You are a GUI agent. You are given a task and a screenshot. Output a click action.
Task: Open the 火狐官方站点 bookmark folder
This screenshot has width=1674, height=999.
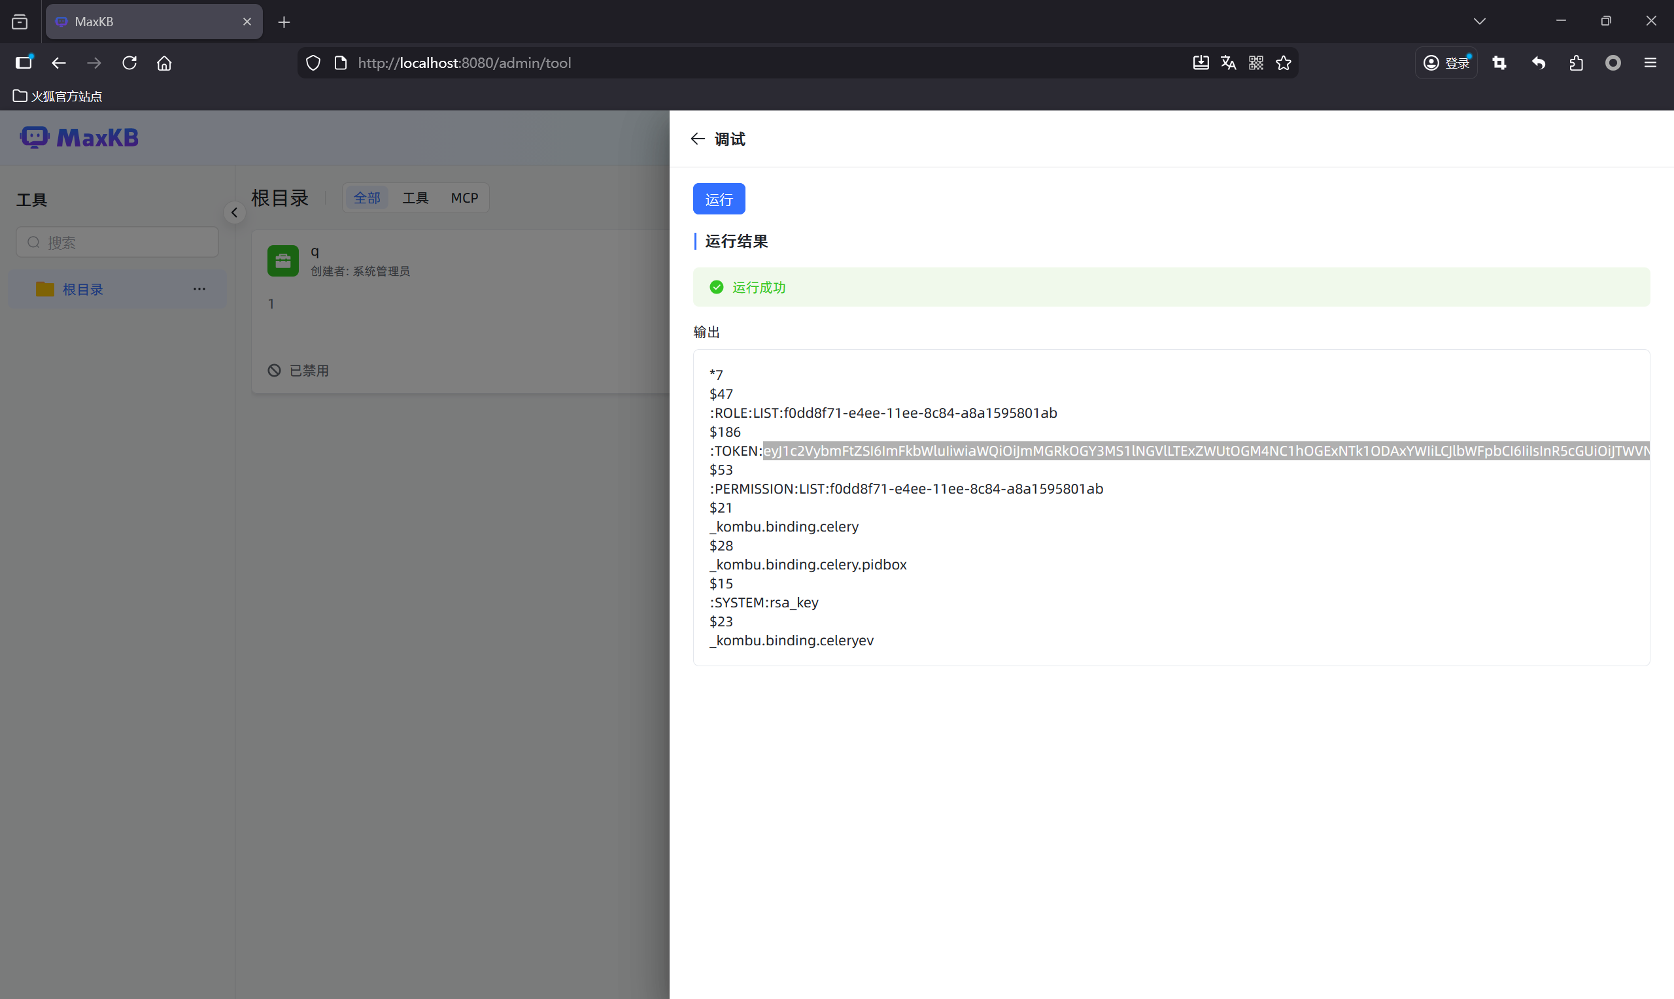tap(58, 96)
